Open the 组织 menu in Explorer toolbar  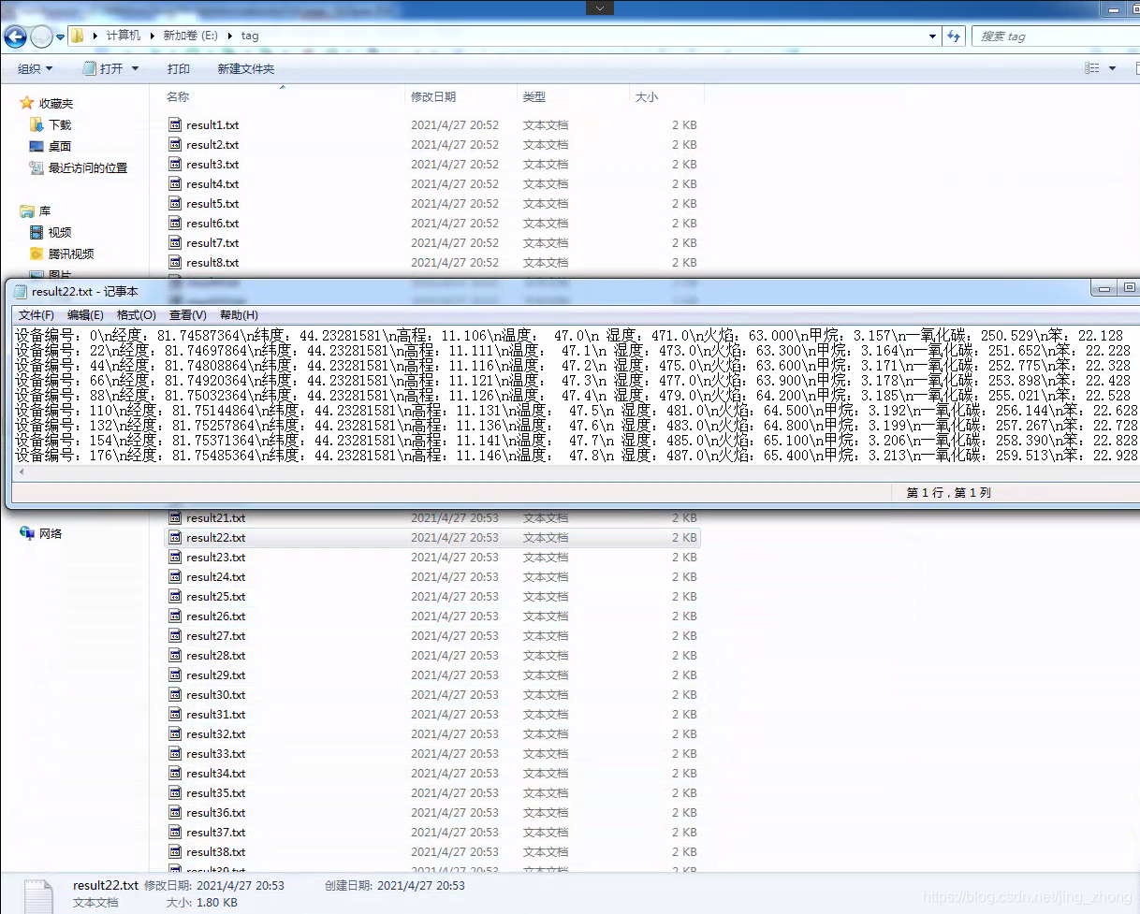tap(36, 68)
